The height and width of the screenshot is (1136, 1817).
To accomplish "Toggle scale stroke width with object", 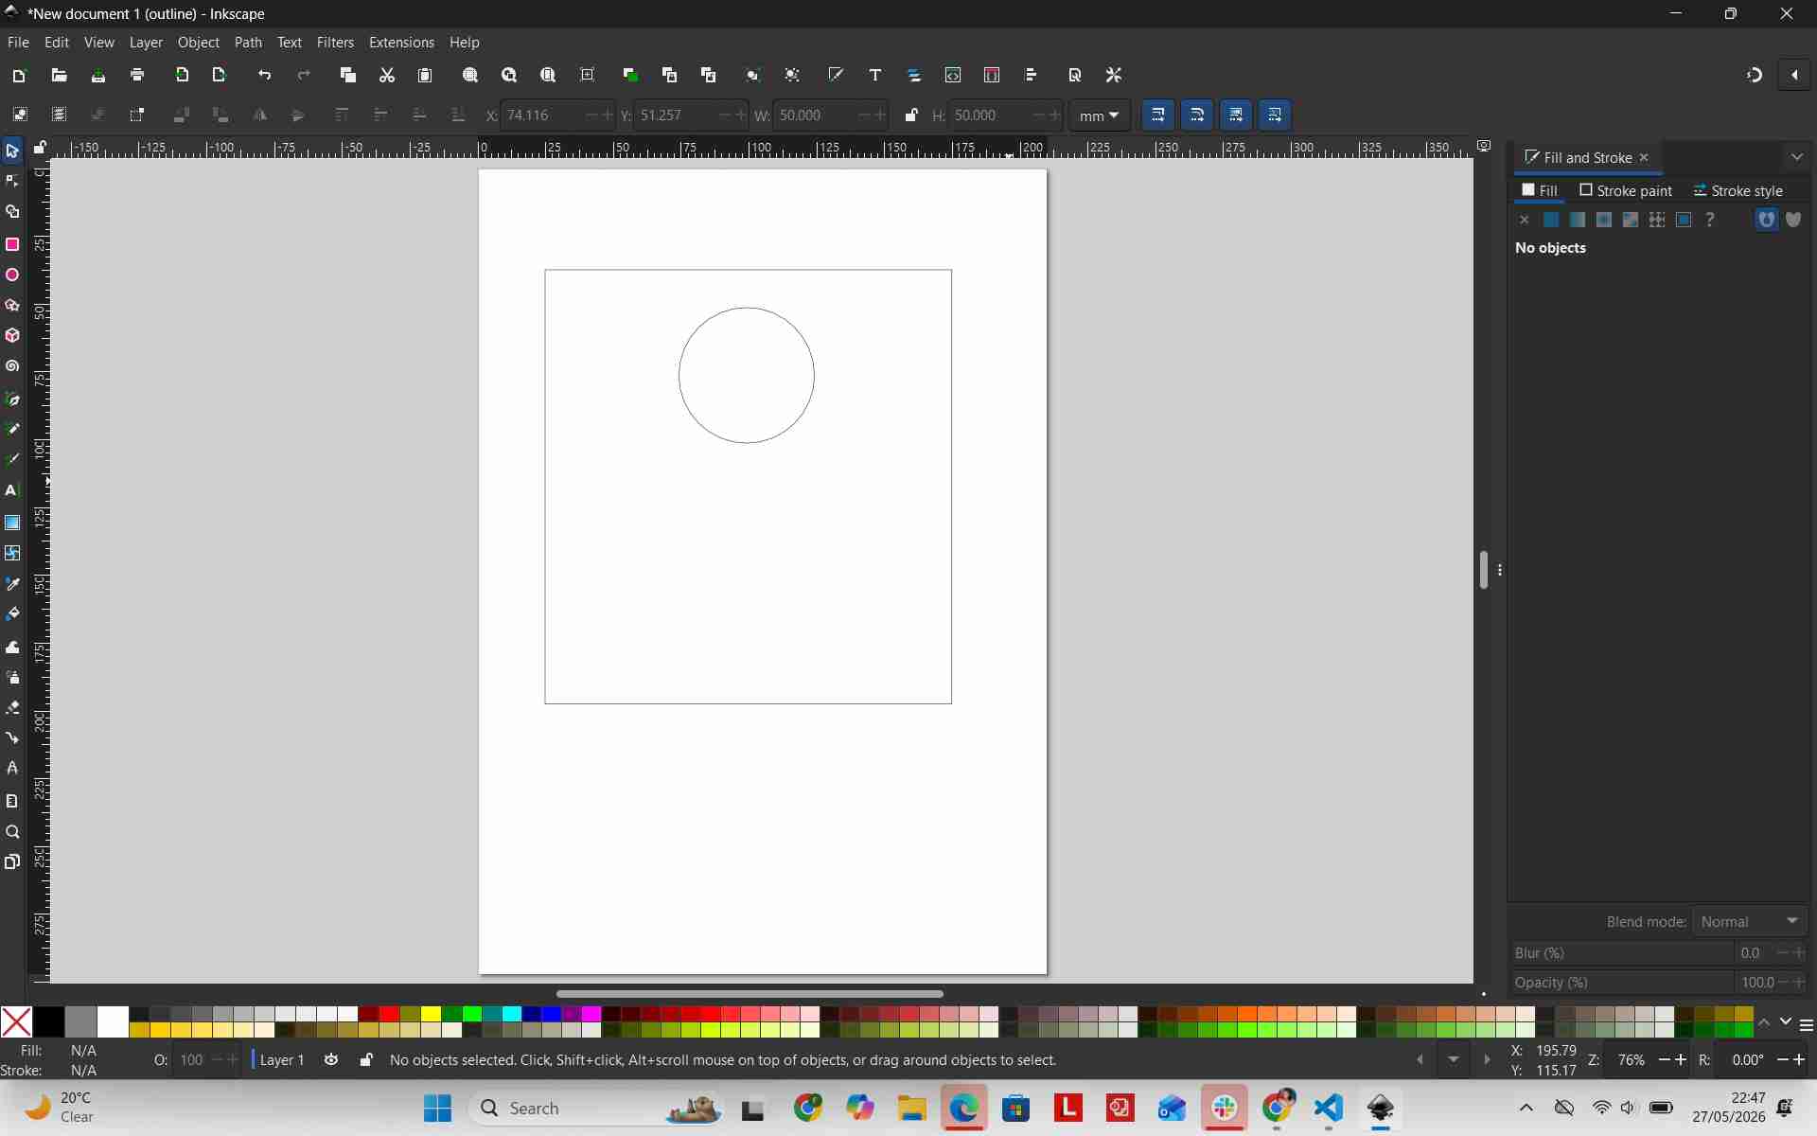I will [1158, 115].
